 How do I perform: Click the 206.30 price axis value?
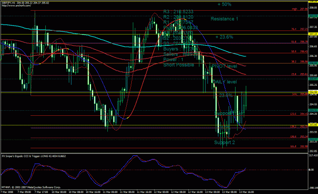pyautogui.click(x=313, y=56)
